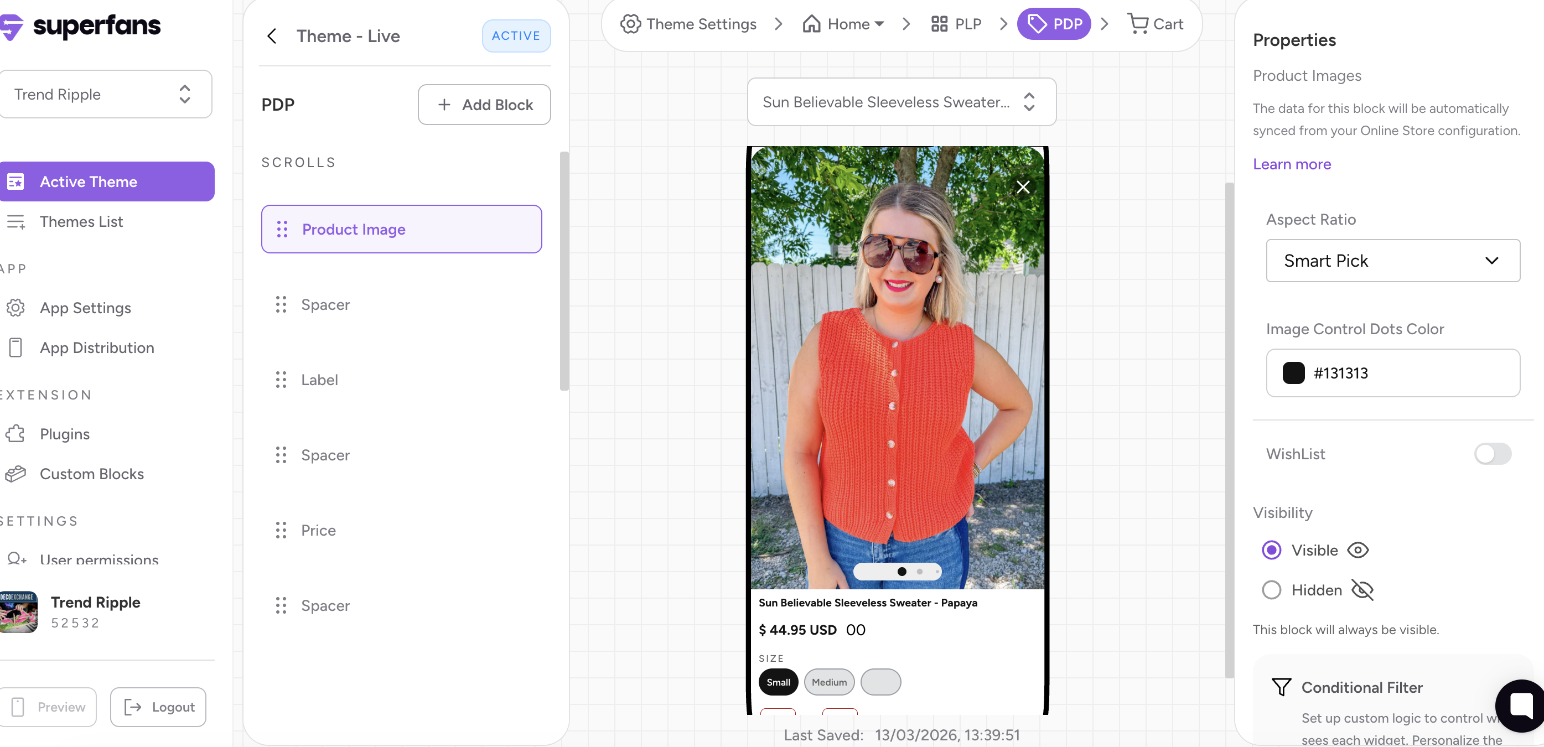Viewport: 1544px width, 747px height.
Task: Open the Learn more link
Action: click(1291, 164)
